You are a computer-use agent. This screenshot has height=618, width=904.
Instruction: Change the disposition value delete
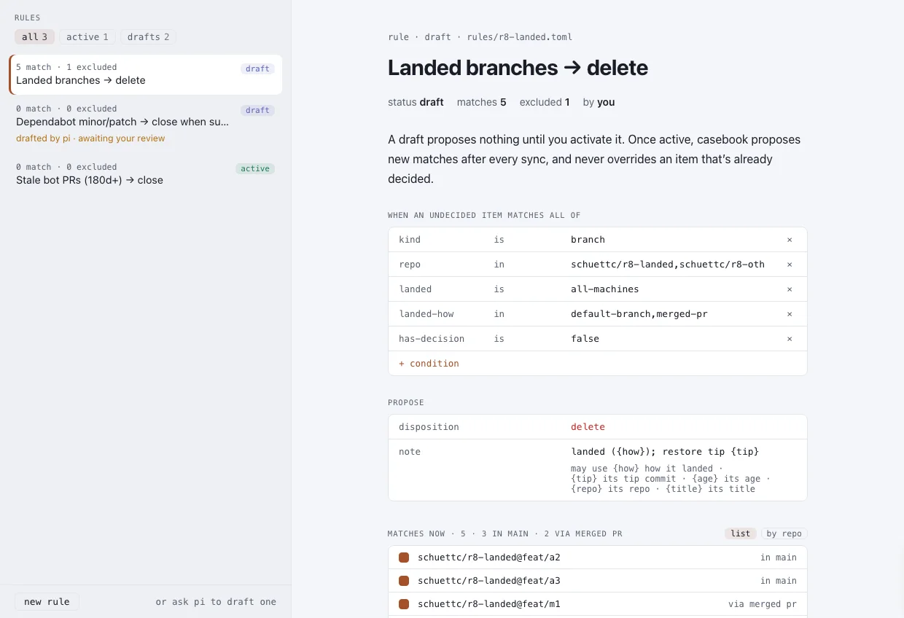click(x=588, y=427)
